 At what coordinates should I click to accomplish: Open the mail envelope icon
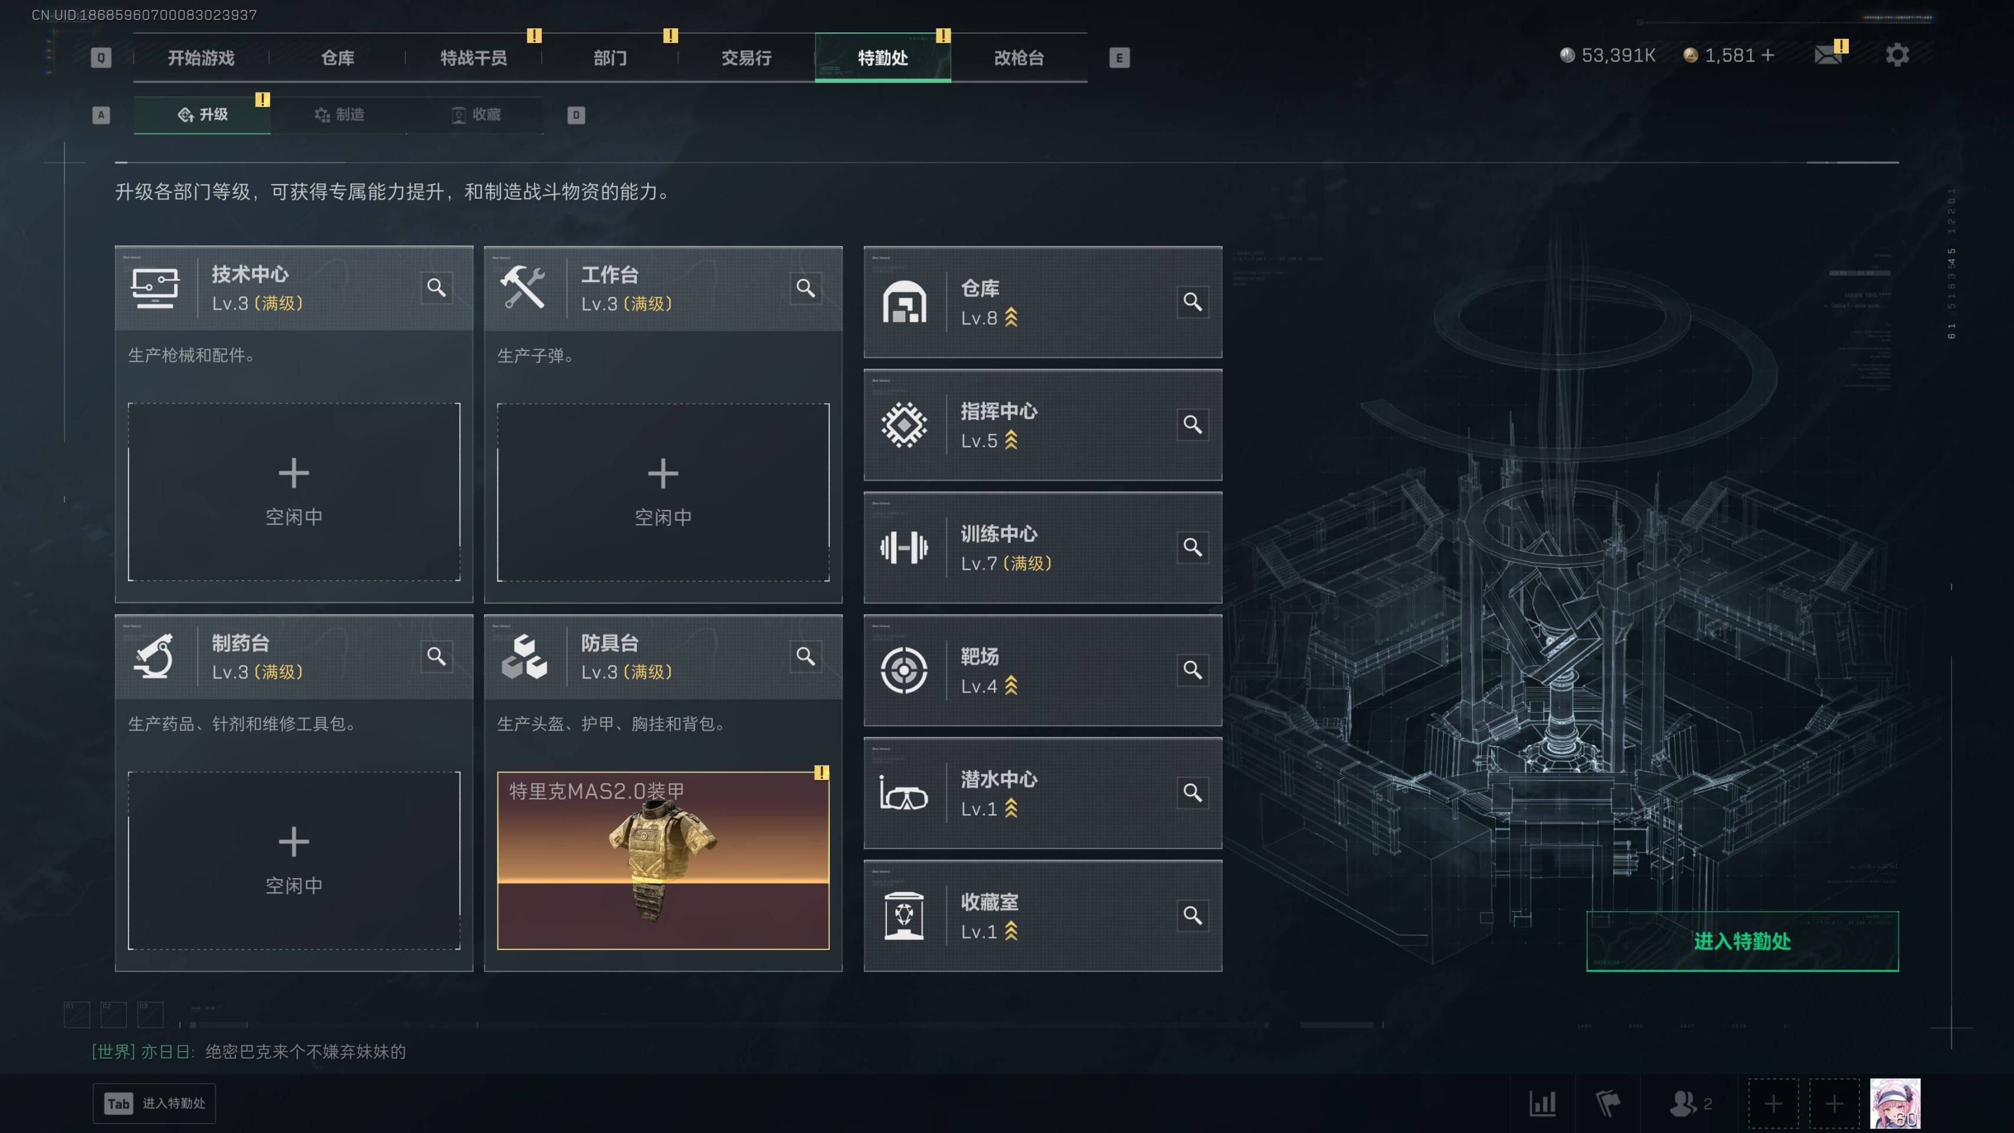point(1827,55)
